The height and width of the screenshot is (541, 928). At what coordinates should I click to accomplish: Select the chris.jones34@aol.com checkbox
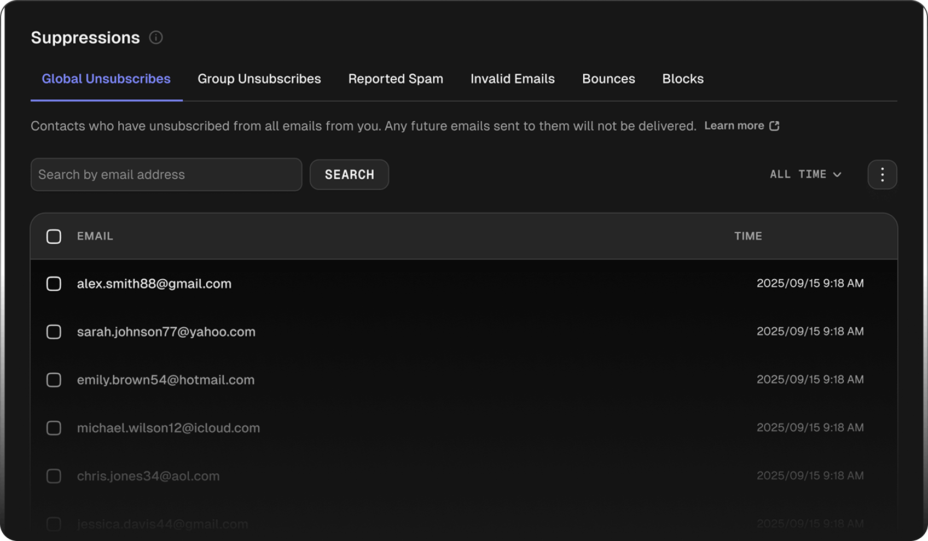pos(54,476)
